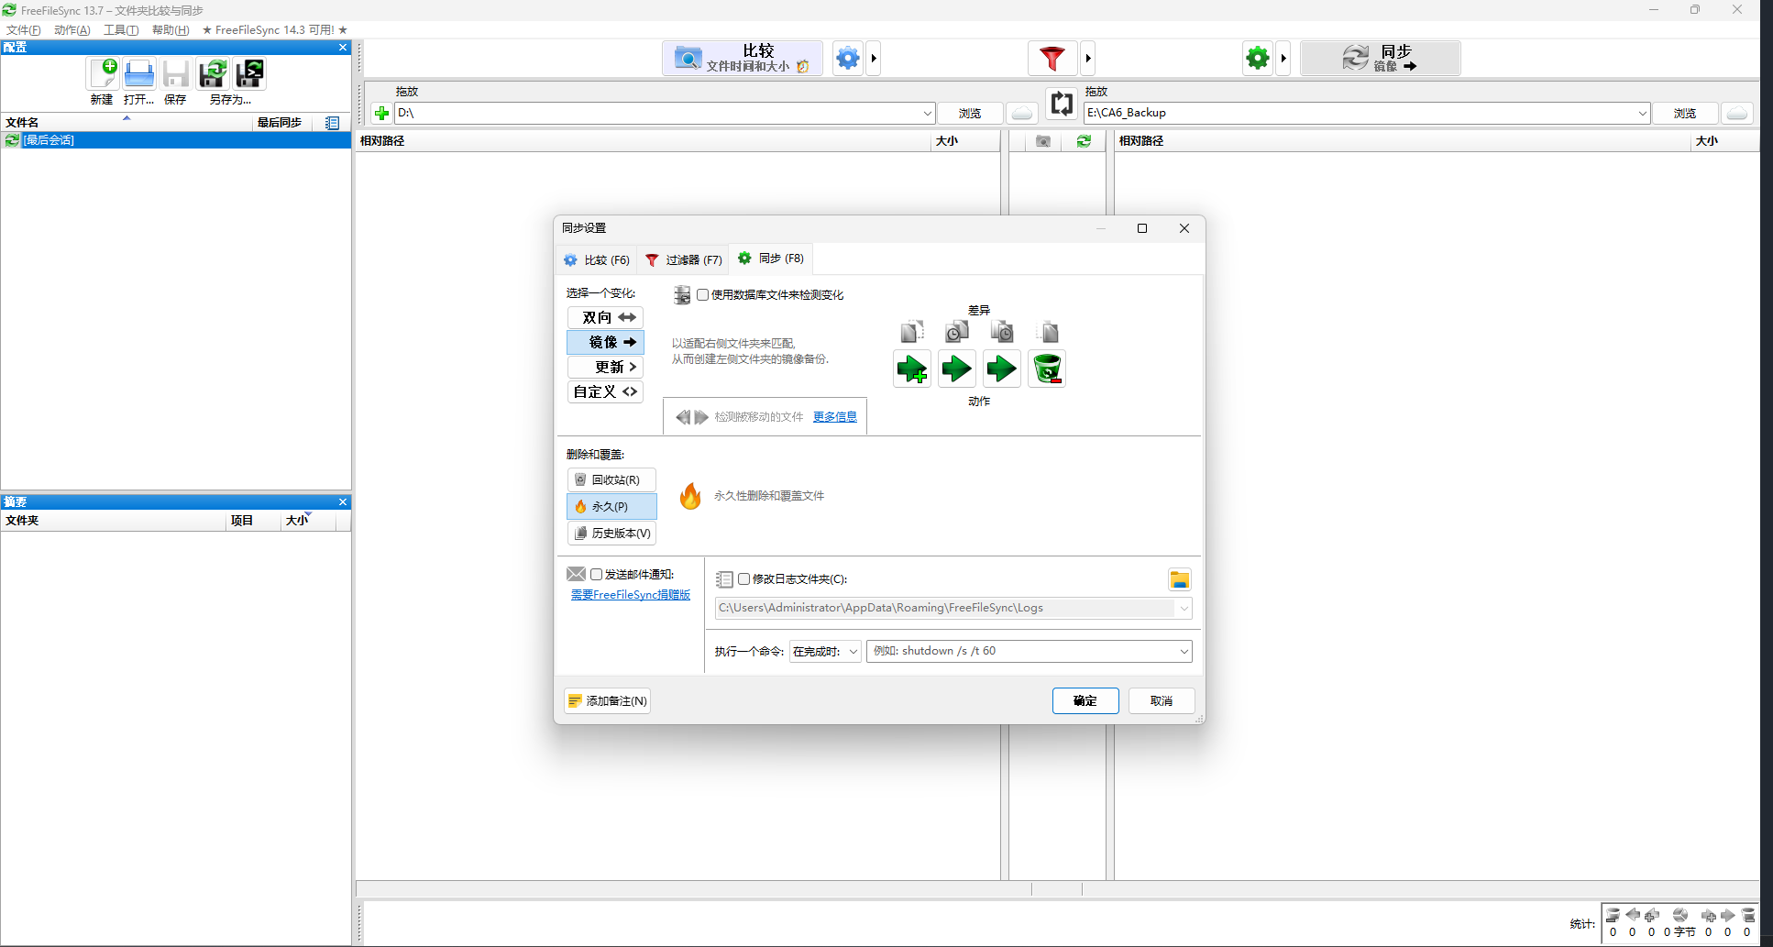The image size is (1773, 947).
Task: Click the big Compare (比较) button
Action: [743, 59]
